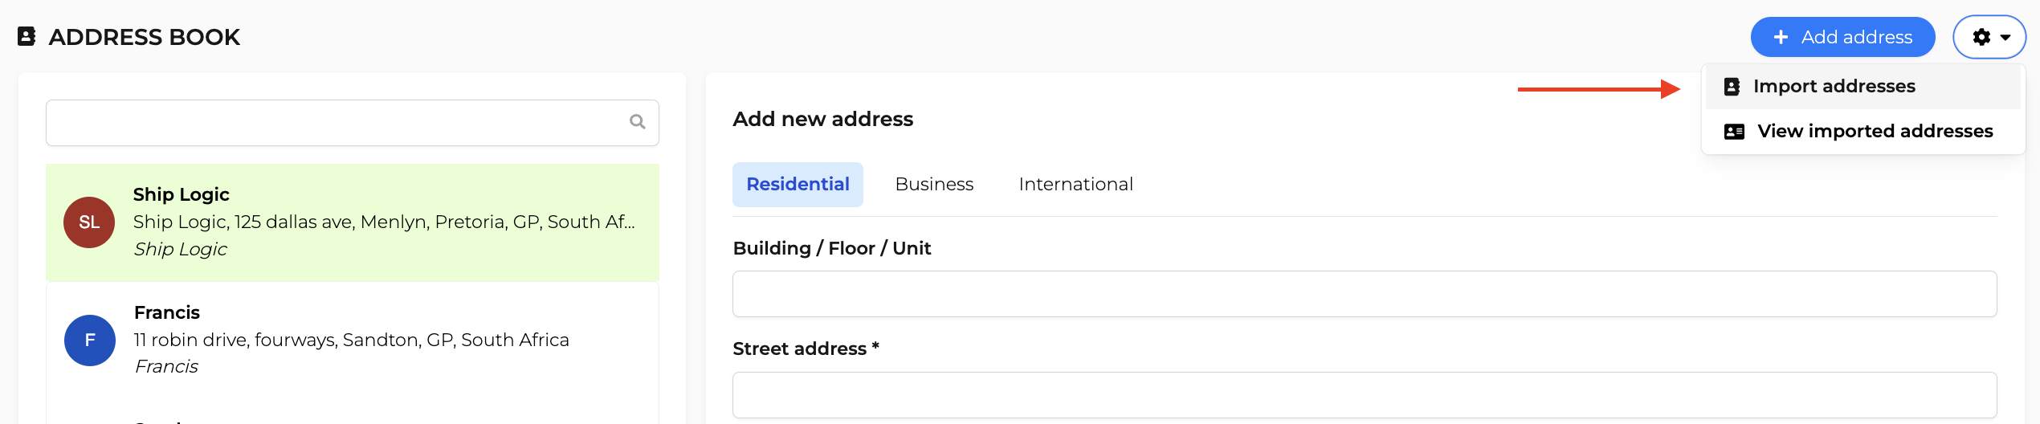Select the SL avatar for Ship Logic
This screenshot has height=424, width=2040.
[x=89, y=222]
